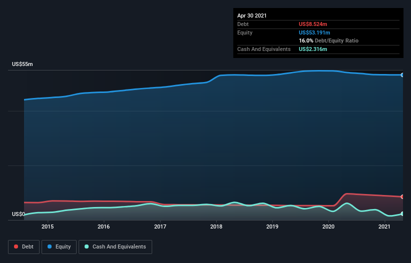Select the 2015 x-axis label
The image size is (411, 263).
pyautogui.click(x=48, y=226)
